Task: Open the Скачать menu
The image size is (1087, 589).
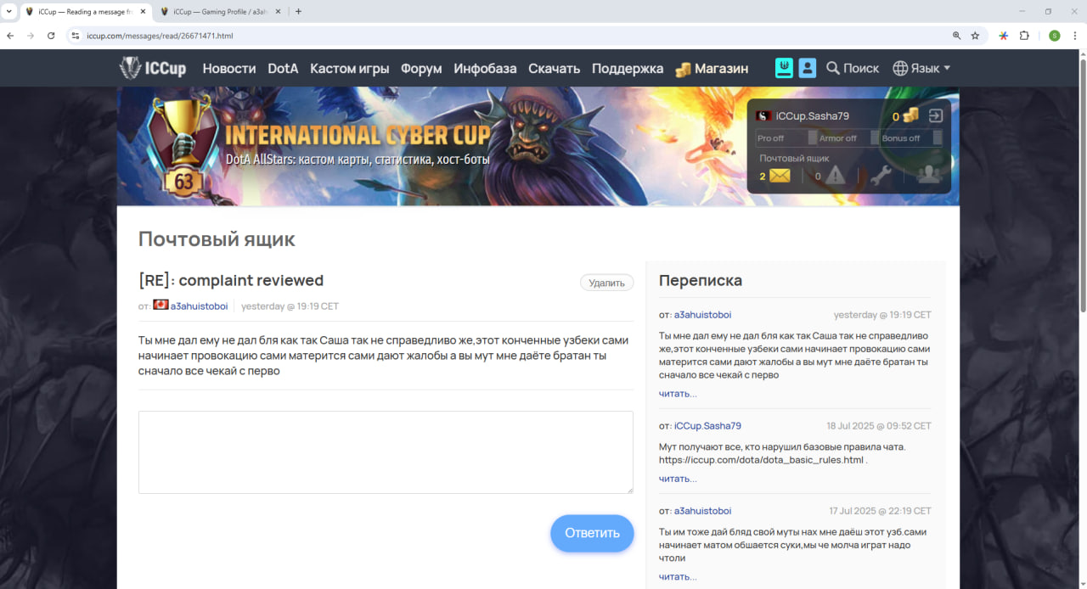Action: pos(554,68)
